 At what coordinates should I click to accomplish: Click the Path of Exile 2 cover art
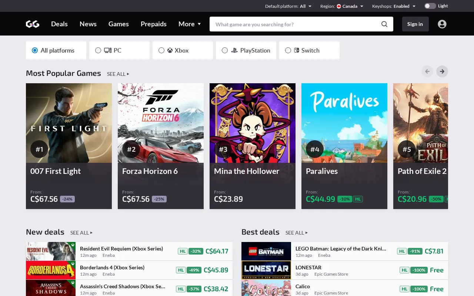[421, 123]
